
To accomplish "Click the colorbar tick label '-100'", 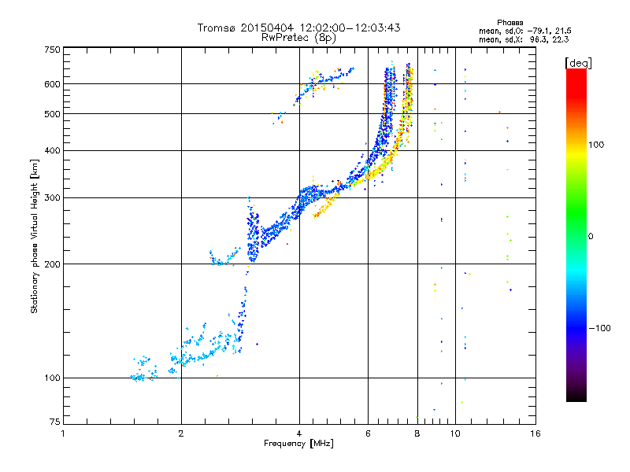I will pos(599,328).
